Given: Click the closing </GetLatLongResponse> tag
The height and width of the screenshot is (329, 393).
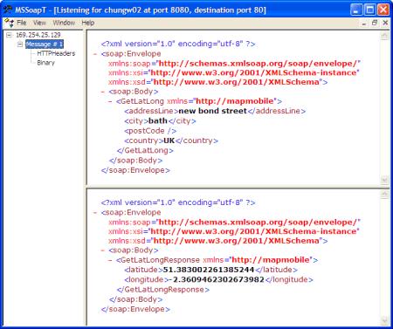Looking at the screenshot, I should coord(163,290).
